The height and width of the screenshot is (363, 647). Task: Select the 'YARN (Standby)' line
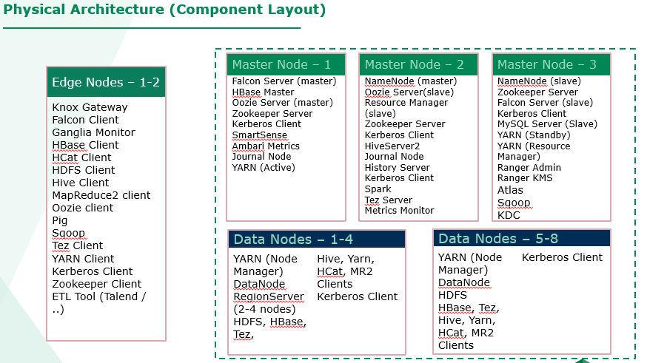(534, 135)
